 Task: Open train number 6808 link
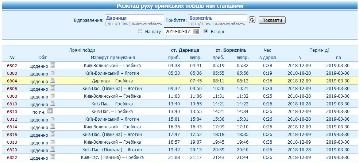12,96
